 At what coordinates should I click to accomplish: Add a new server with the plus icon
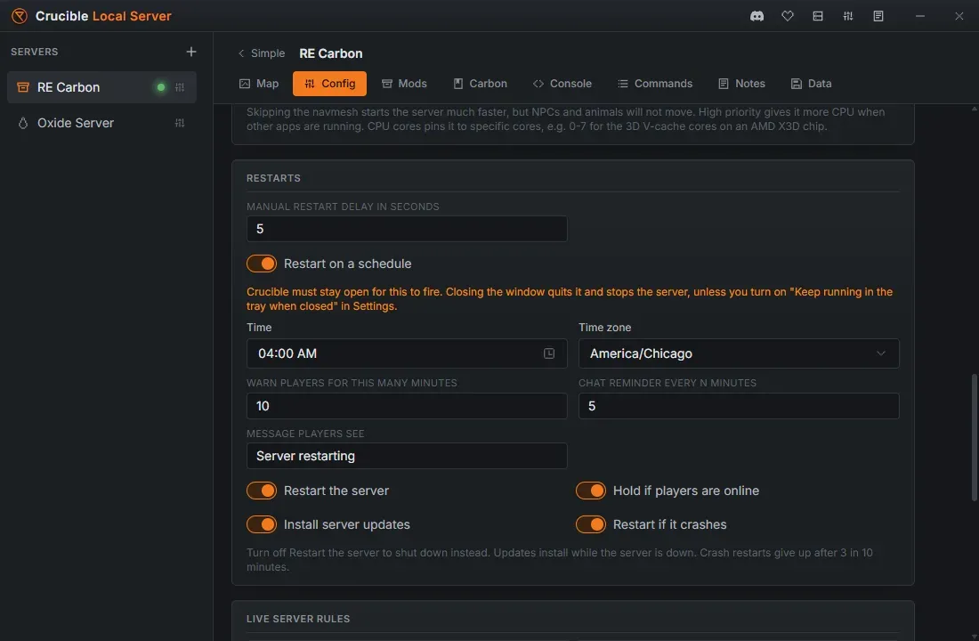[191, 52]
